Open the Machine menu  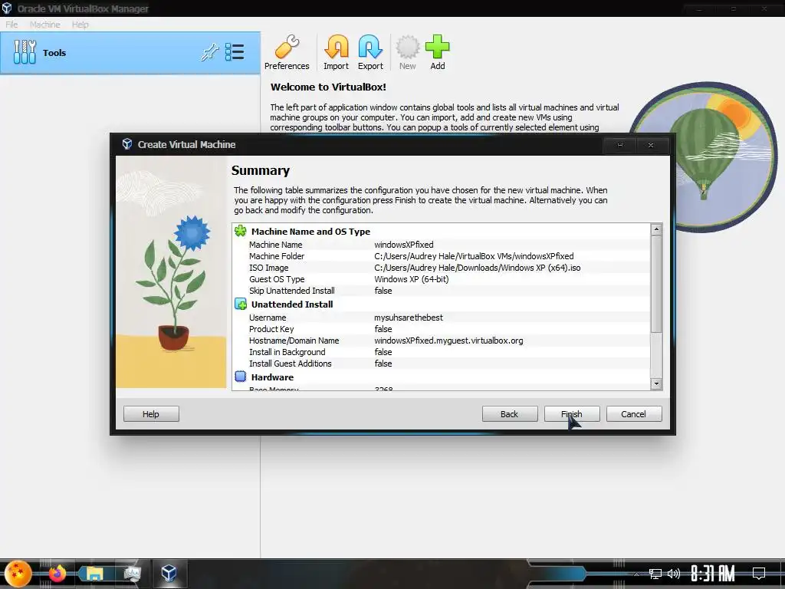(x=45, y=24)
